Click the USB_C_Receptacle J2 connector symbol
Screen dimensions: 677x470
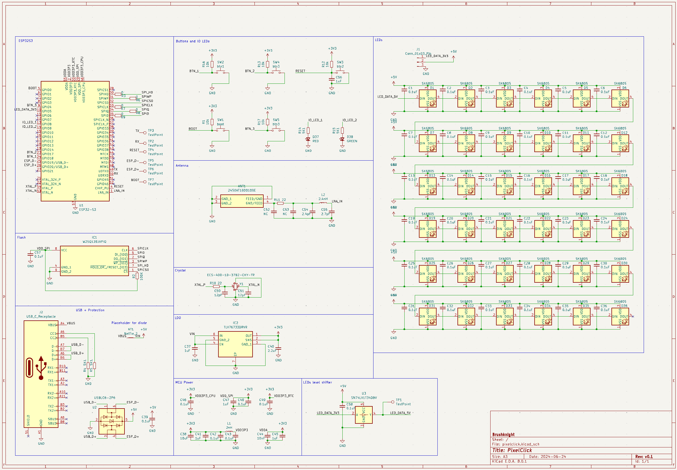41,374
